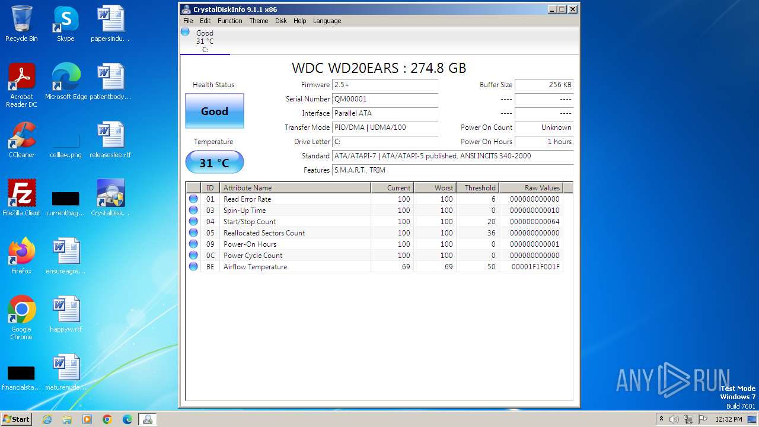Viewport: 759px width, 427px height.
Task: Show hidden system tray icons
Action: pyautogui.click(x=661, y=419)
